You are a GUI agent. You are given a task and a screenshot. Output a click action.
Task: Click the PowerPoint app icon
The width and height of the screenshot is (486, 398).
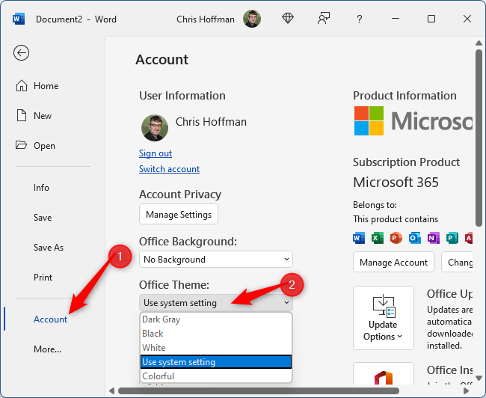(x=396, y=238)
